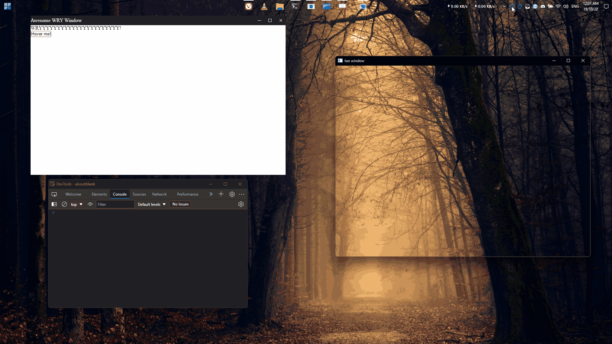The image size is (612, 344).
Task: Switch to the Elements tab
Action: [x=99, y=194]
